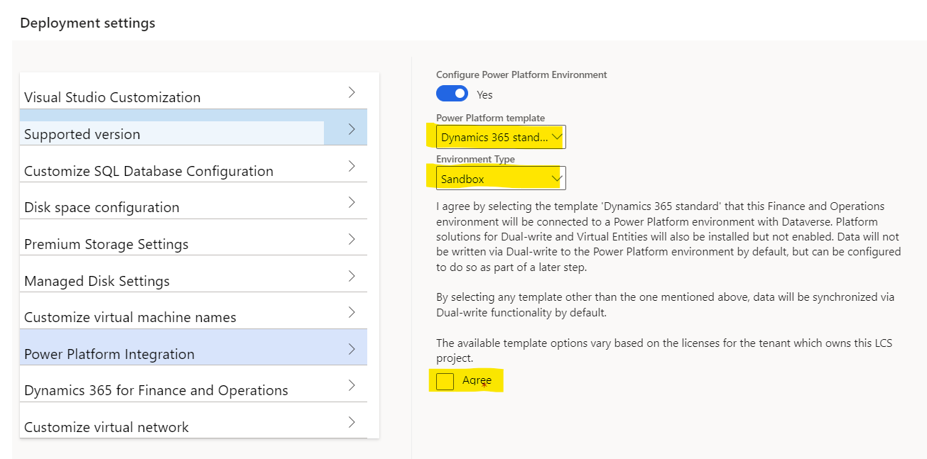Click the chevron arrow next to Supported version
This screenshot has width=927, height=459.
click(x=352, y=129)
